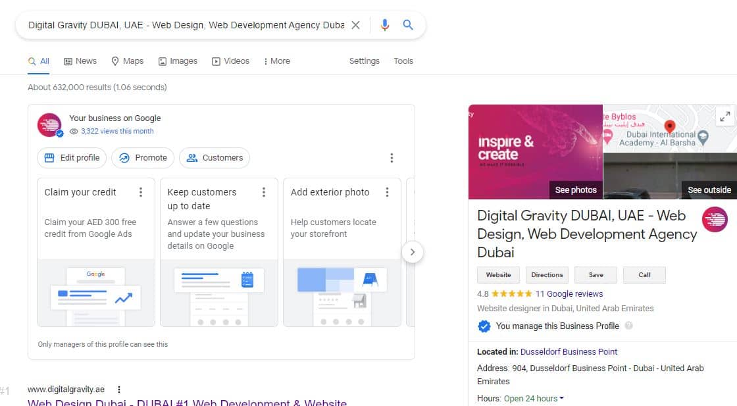Click the business address text
737x406 pixels.
coord(590,374)
